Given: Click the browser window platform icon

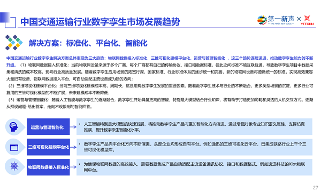Looking at the screenshot, I should [14, 147].
